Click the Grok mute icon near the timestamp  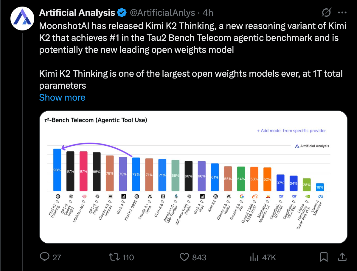[x=326, y=12]
